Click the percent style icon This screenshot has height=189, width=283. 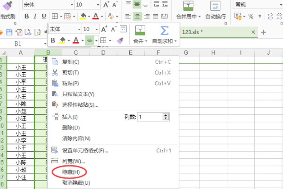point(251,17)
